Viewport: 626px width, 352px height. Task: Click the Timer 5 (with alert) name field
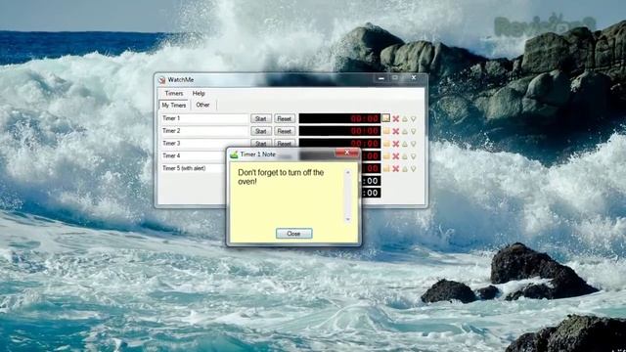point(194,168)
